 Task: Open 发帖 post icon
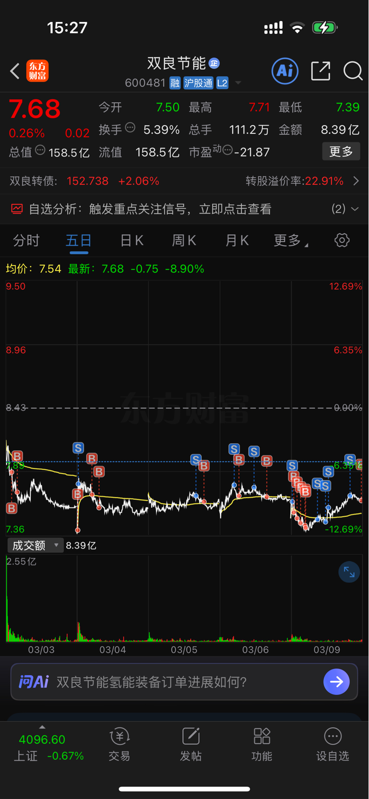190,736
